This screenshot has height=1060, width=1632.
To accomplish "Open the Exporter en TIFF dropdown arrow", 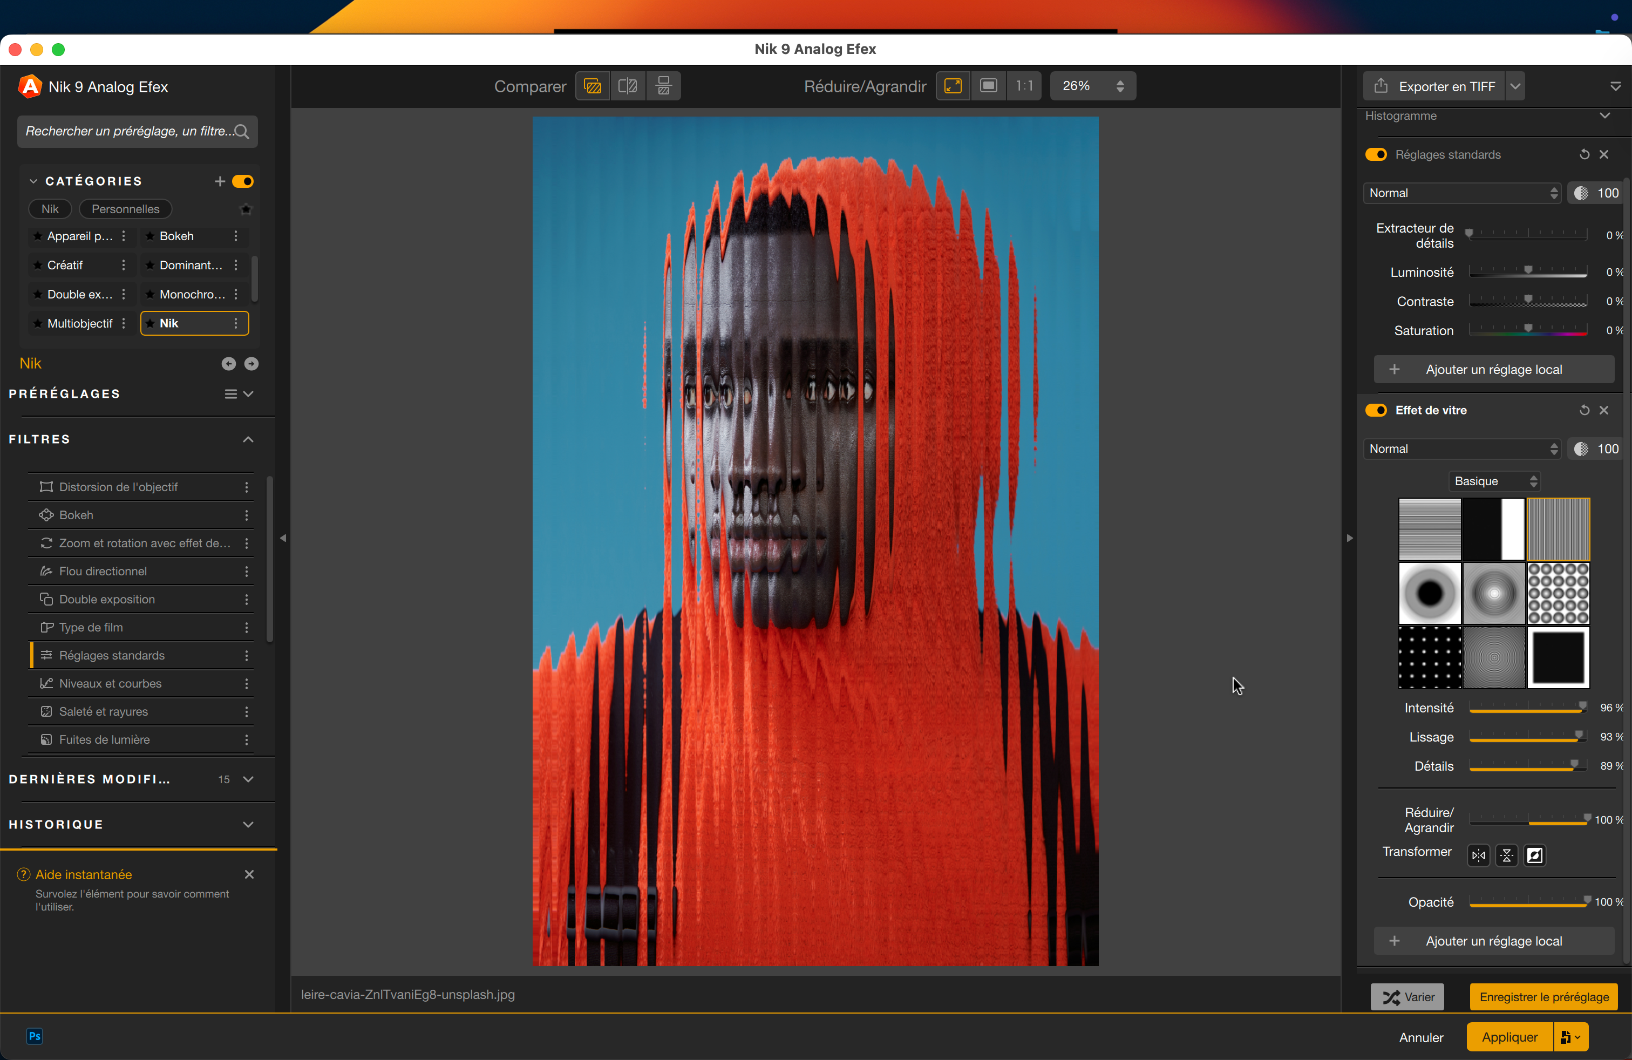I will 1515,86.
